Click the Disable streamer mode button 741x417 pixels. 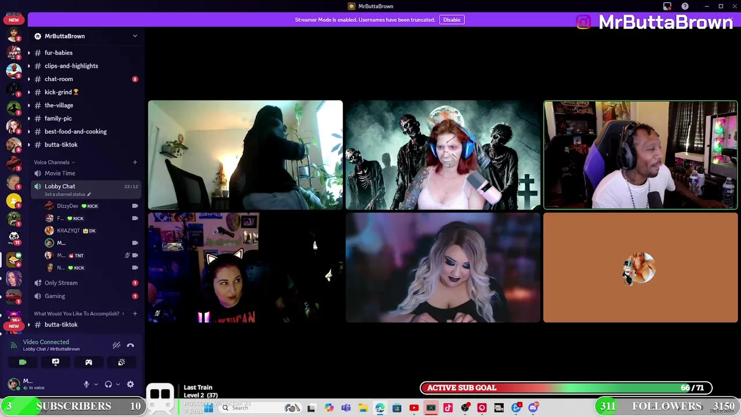(452, 20)
